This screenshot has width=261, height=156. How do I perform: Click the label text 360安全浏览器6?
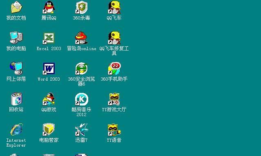pyautogui.click(x=81, y=81)
